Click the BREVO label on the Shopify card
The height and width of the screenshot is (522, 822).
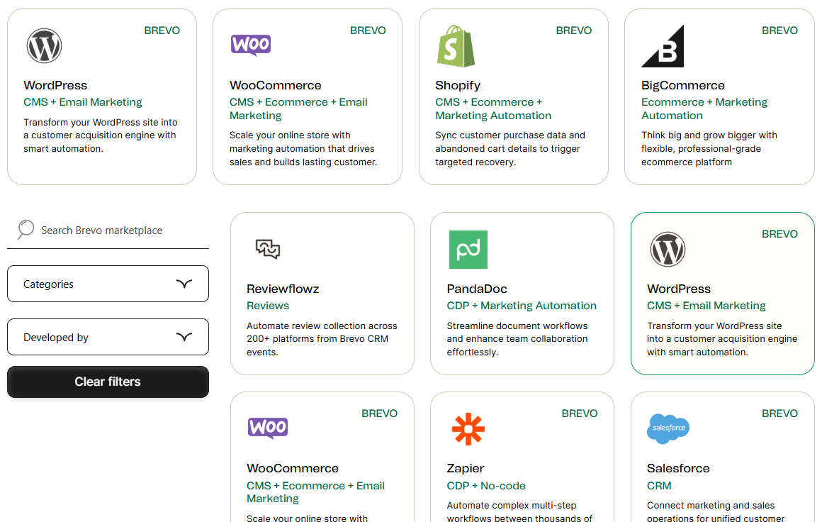[x=573, y=30]
